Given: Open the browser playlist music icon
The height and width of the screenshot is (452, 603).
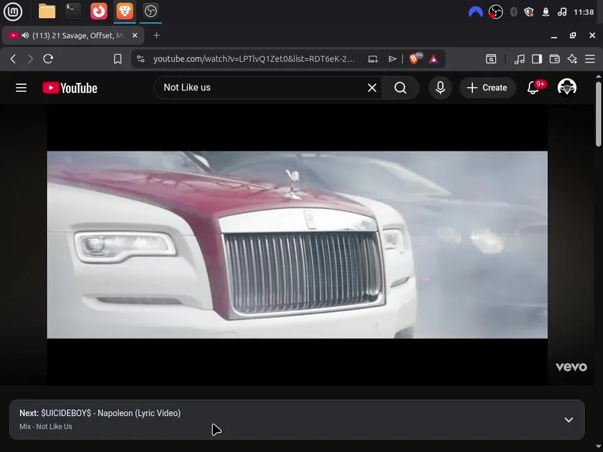Looking at the screenshot, I should coord(519,59).
